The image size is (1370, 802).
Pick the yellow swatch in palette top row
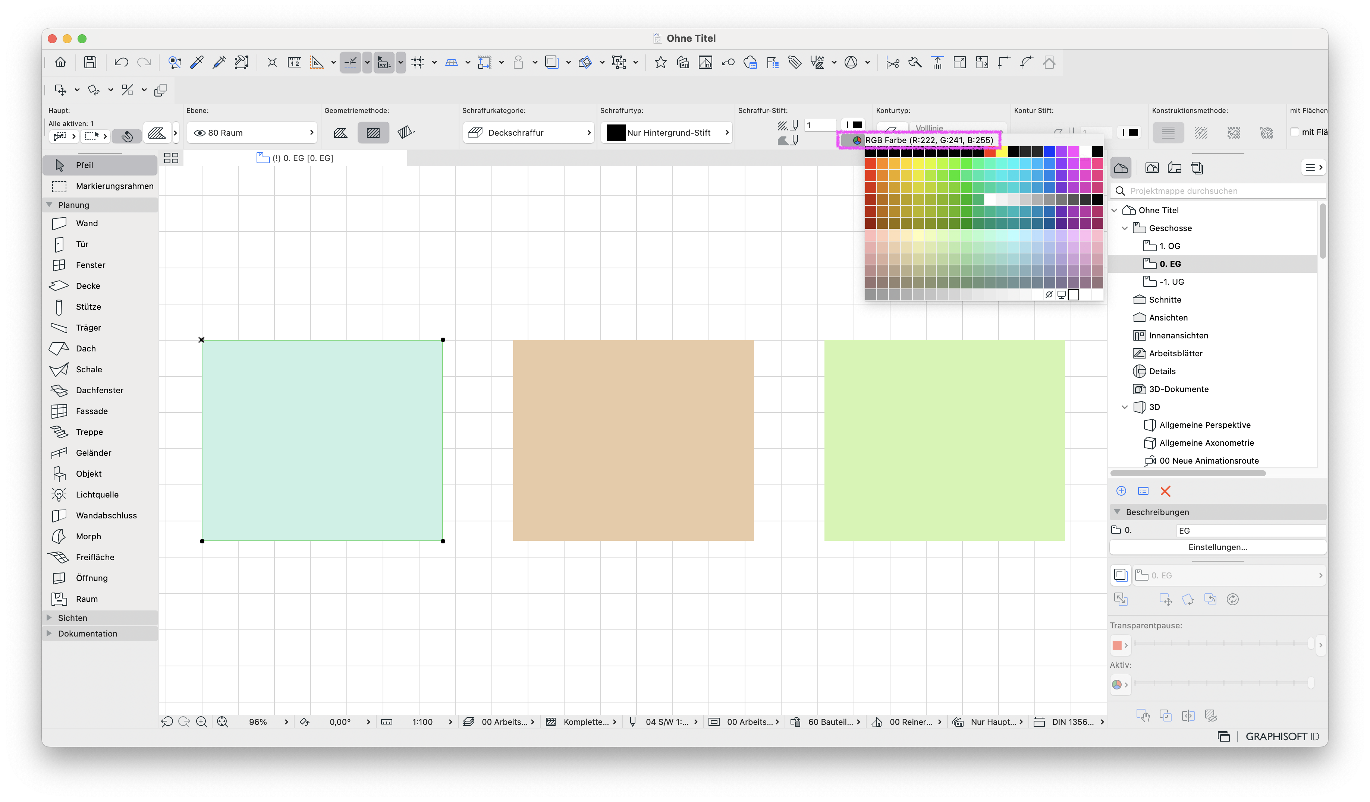1002,152
